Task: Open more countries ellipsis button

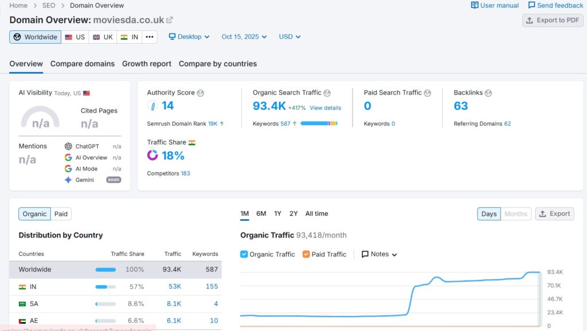Action: (150, 37)
